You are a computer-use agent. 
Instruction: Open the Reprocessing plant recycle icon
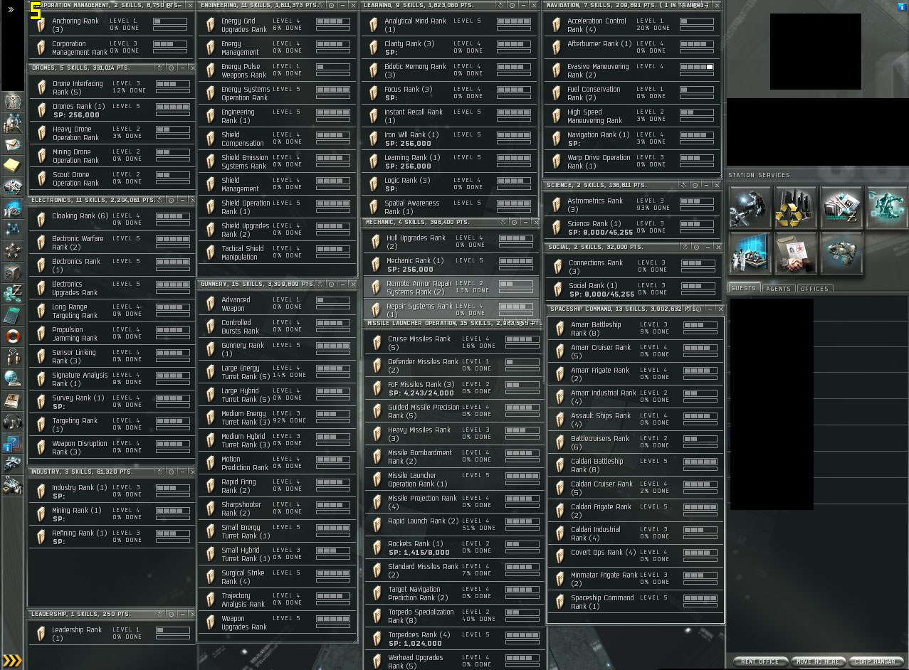[x=795, y=208]
